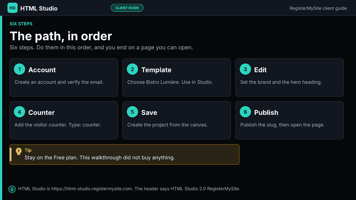Click the step 2 number badge on the Template card

point(132,69)
